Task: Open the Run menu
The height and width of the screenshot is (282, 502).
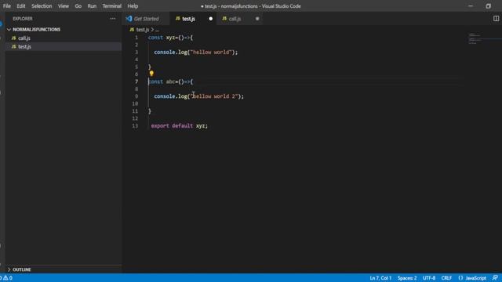Action: pos(92,6)
